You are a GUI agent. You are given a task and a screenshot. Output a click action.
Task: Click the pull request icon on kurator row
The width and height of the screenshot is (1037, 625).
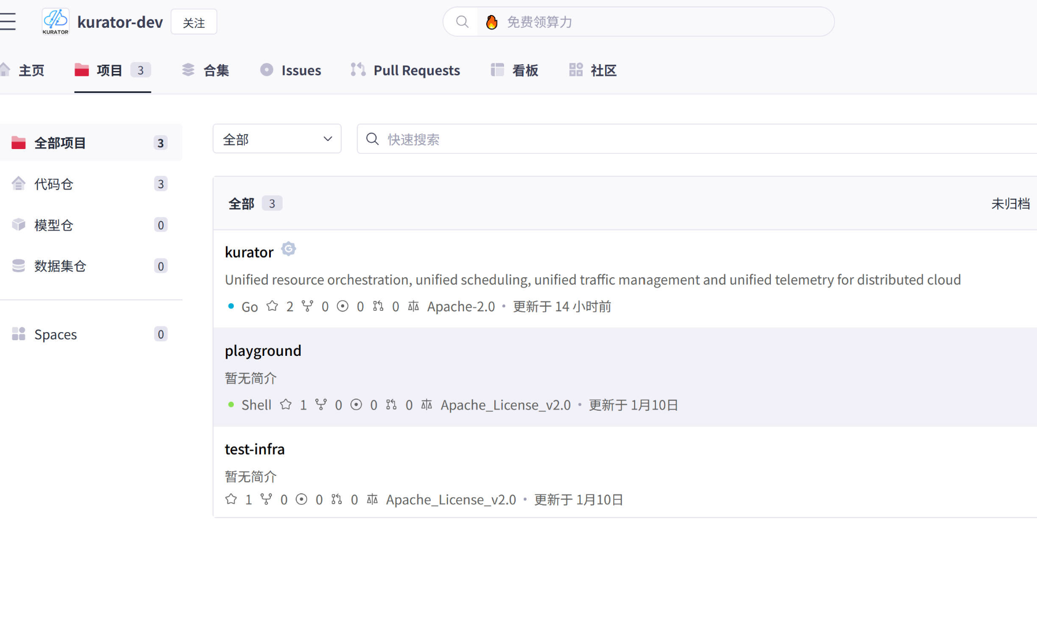coord(378,306)
